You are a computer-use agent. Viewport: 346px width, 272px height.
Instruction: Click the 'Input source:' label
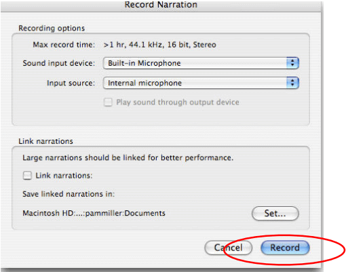pyautogui.click(x=71, y=83)
